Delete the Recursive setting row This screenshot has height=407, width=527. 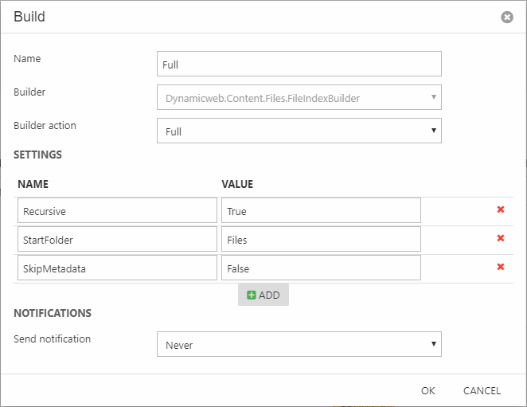501,209
